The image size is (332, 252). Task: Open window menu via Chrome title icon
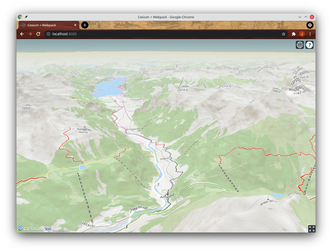click(x=20, y=17)
